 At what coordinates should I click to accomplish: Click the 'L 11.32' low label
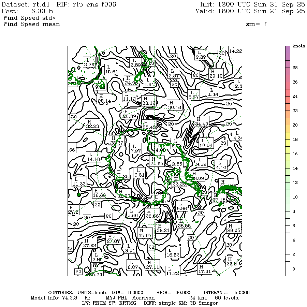tap(79, 181)
